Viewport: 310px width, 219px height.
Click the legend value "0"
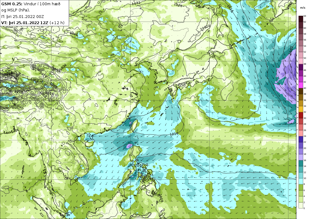pos(304,208)
